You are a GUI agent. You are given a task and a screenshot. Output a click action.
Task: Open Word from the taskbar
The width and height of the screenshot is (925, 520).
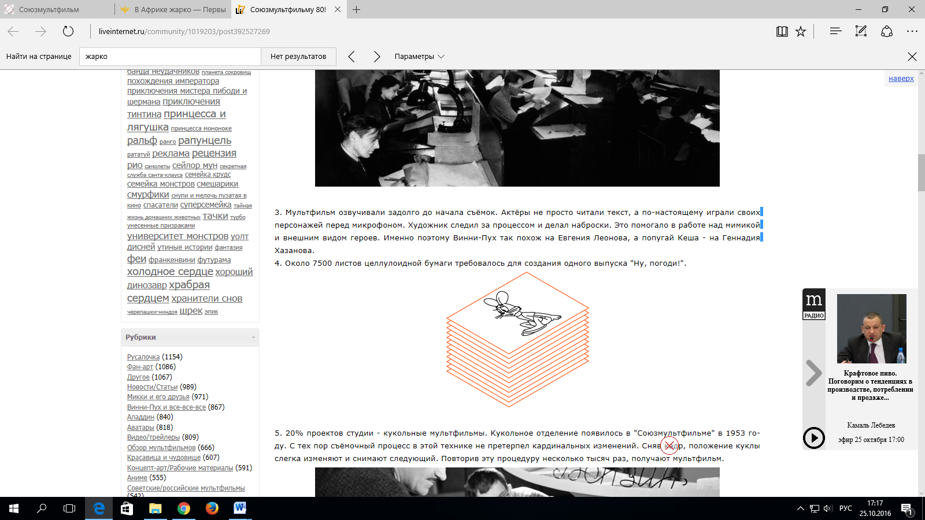[x=240, y=508]
